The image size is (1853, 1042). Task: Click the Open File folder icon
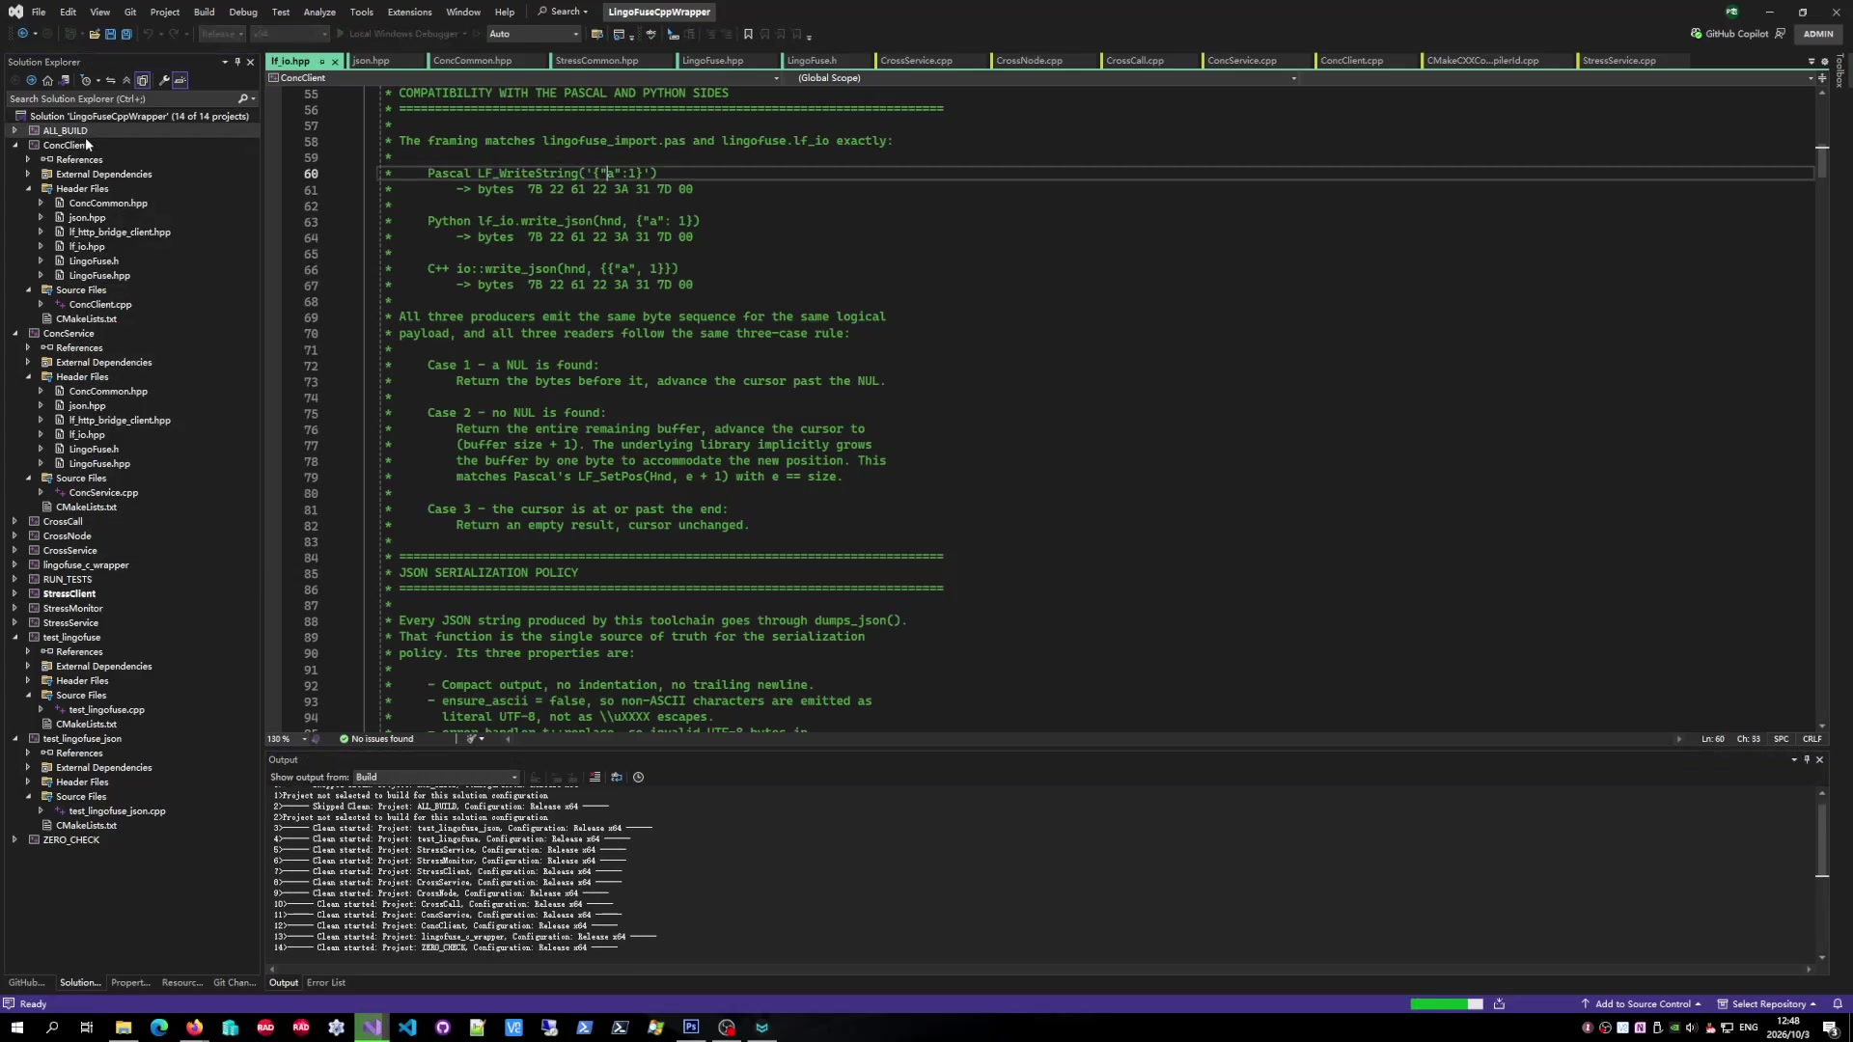tap(95, 34)
